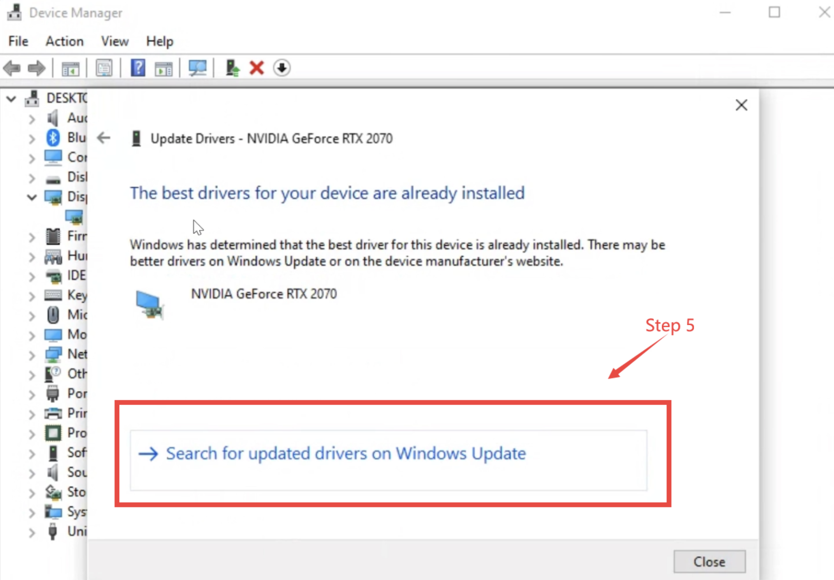
Task: Collapse the Display adapters category chevron
Action: click(32, 197)
